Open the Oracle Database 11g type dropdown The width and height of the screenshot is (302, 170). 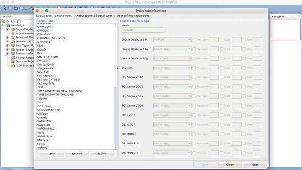point(172,49)
